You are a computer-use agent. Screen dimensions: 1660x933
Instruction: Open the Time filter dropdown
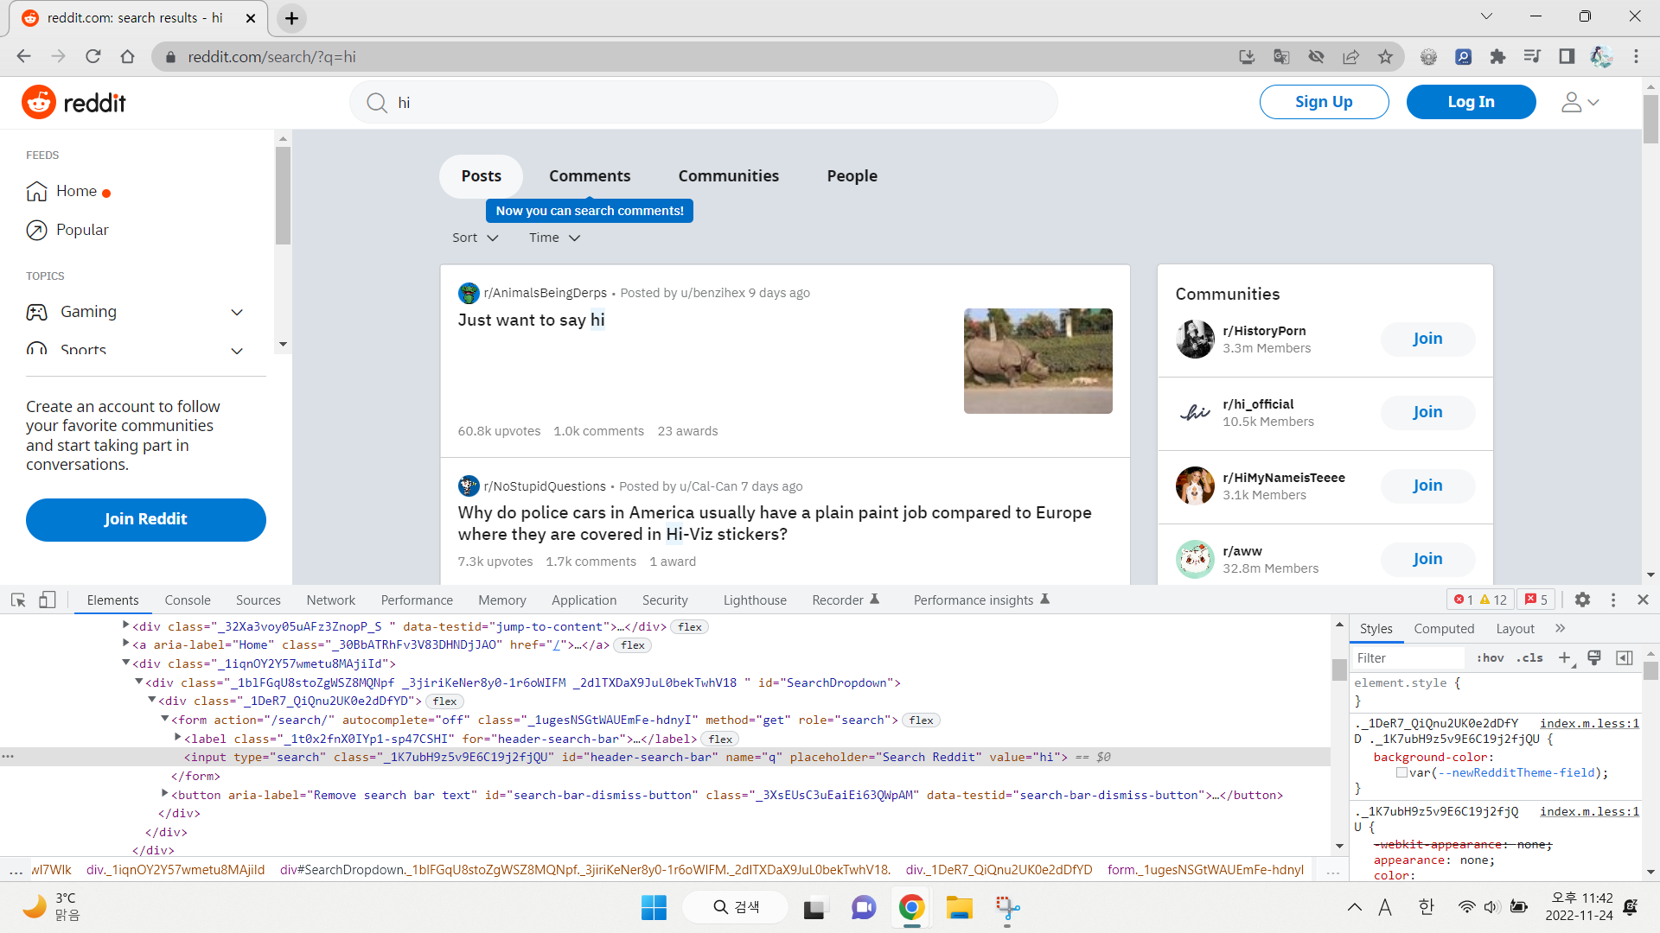coord(554,238)
